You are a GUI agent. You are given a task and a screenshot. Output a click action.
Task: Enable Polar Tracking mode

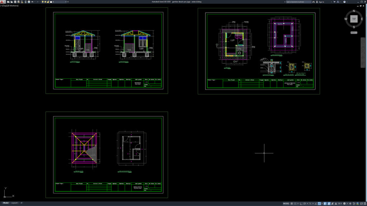point(304,204)
